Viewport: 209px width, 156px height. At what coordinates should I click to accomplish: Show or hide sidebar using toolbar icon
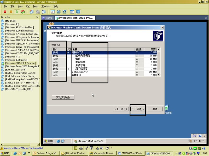point(53,12)
